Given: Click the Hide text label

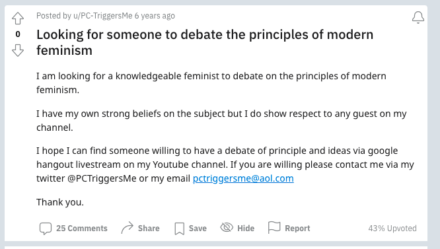Looking at the screenshot, I should (246, 229).
